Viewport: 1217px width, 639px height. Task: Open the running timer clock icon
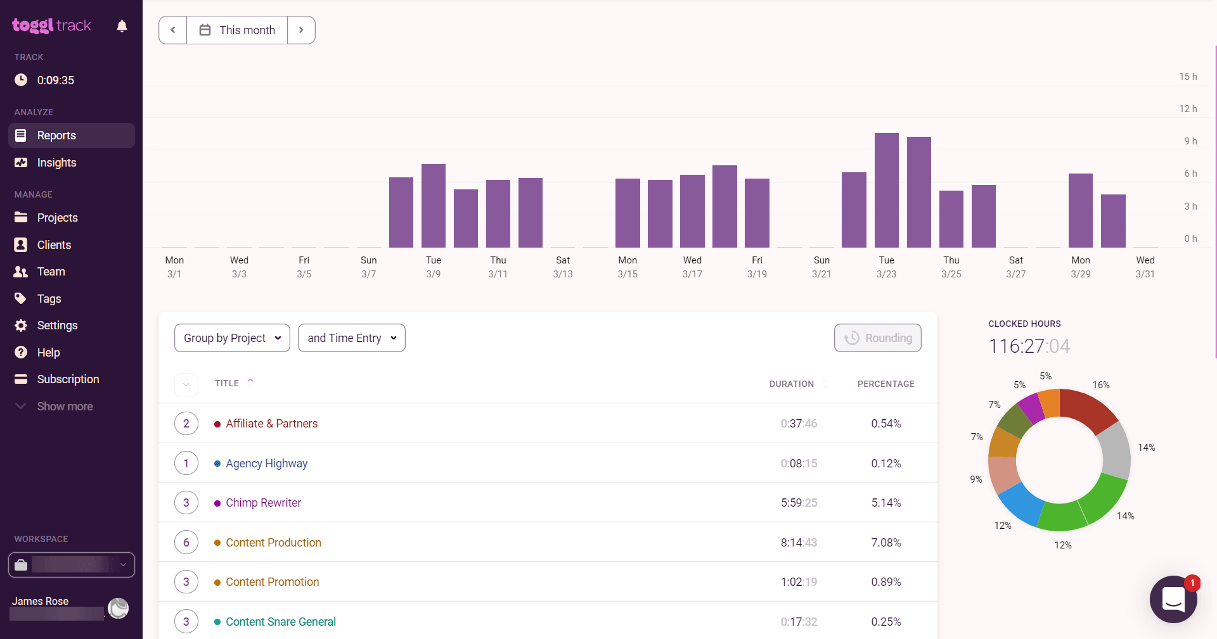(x=21, y=80)
